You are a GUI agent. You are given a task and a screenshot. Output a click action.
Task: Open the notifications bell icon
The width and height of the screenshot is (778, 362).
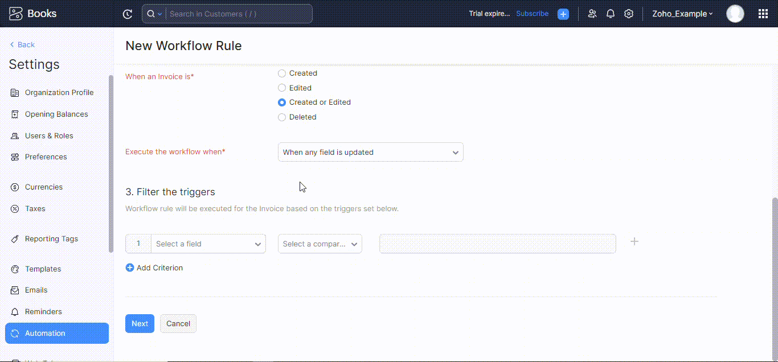coord(611,14)
